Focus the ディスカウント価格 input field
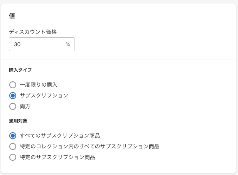Viewport: 238px width, 175px height. click(39, 44)
